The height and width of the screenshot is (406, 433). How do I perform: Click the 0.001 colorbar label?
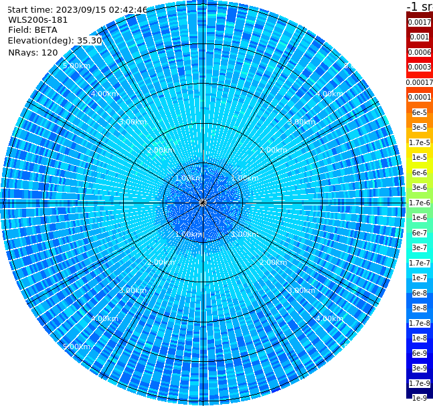pos(420,37)
